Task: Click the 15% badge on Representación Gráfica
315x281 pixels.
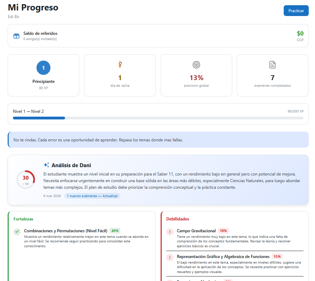Action: click(277, 257)
